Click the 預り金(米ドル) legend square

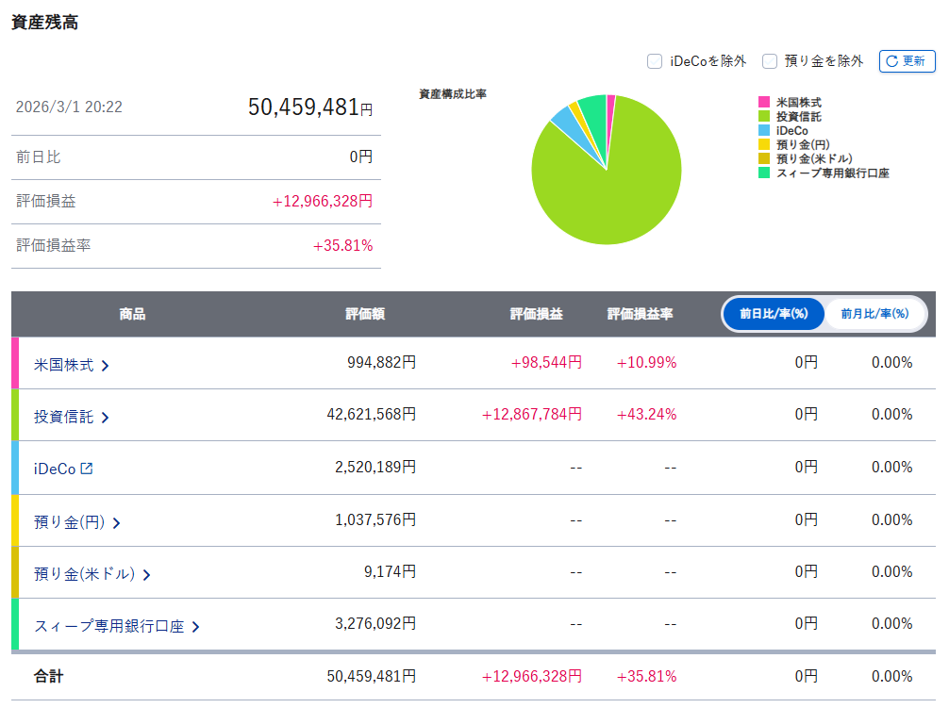(x=764, y=158)
